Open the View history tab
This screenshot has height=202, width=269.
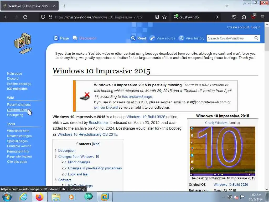click(x=192, y=38)
